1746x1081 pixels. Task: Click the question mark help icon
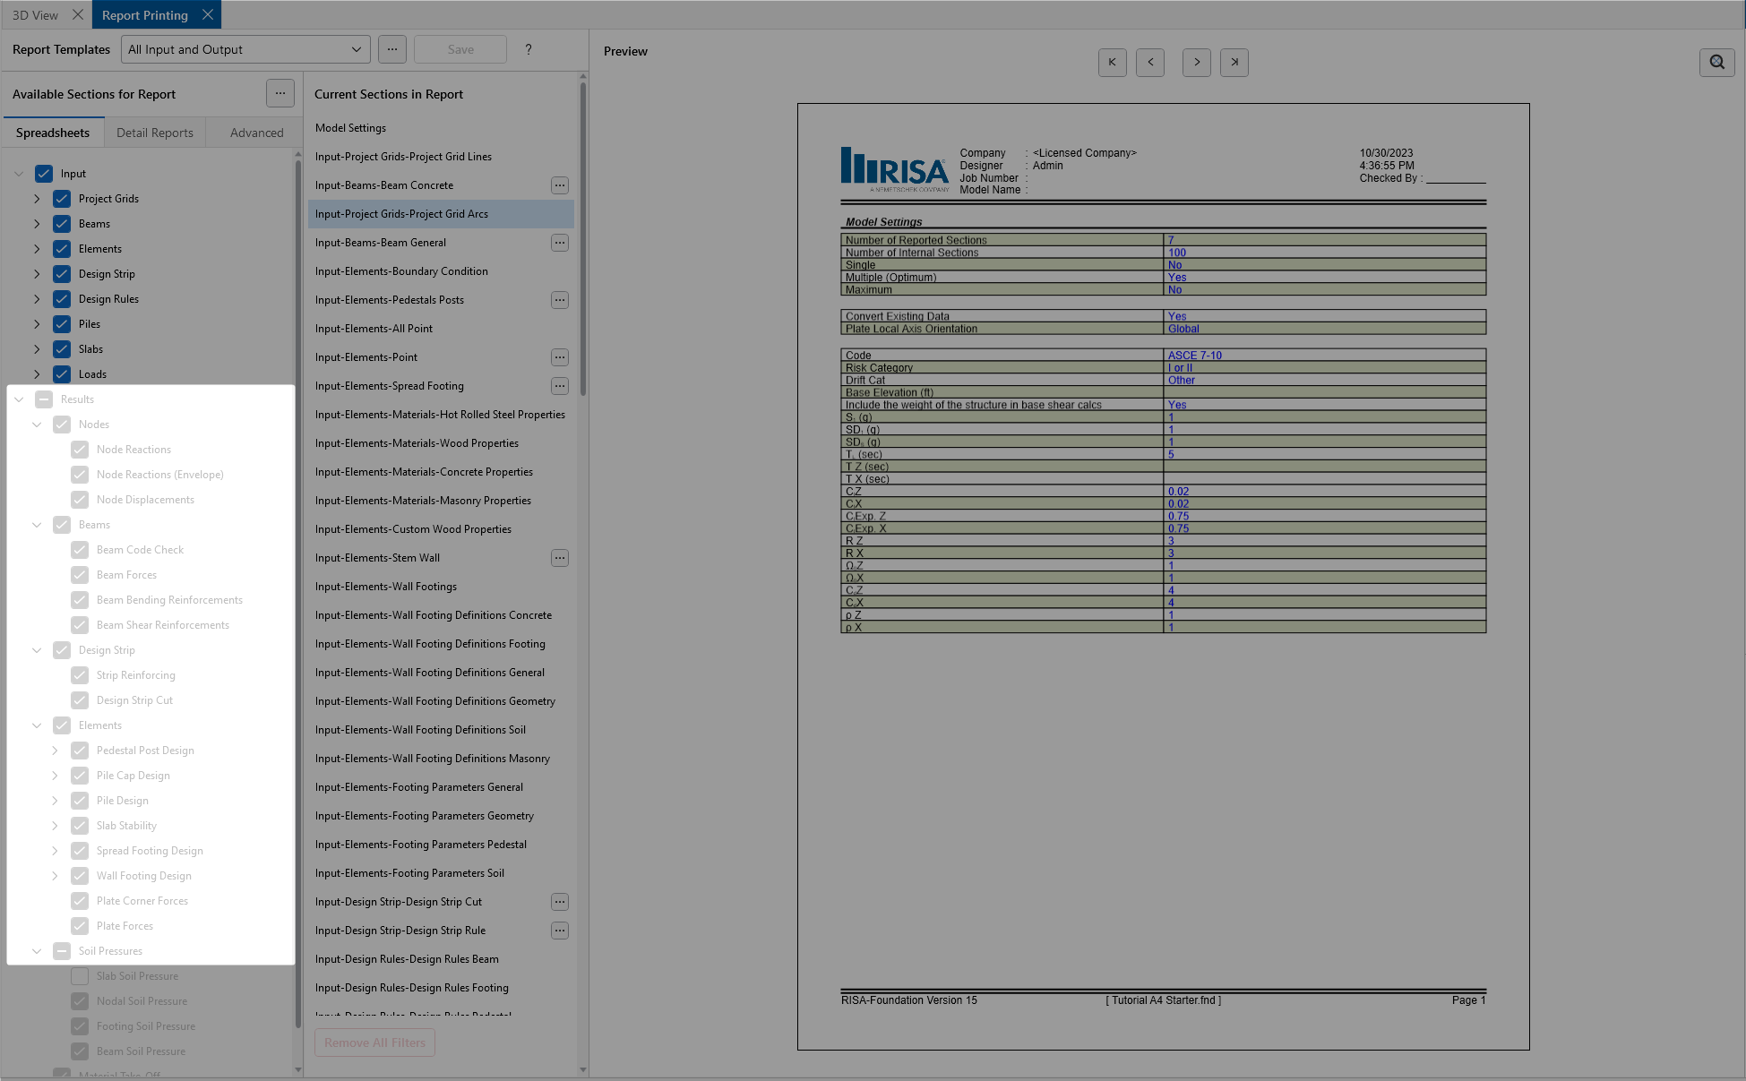[529, 50]
